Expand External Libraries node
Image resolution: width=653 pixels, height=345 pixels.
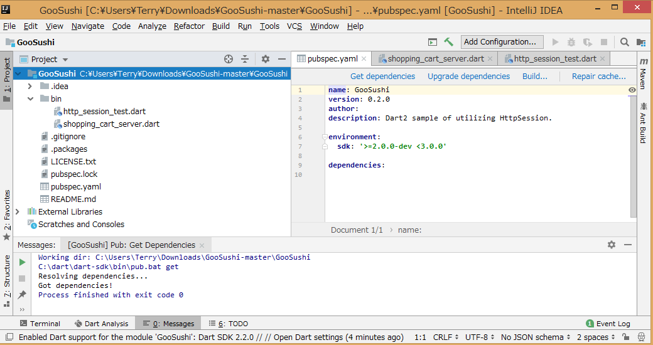pos(17,211)
